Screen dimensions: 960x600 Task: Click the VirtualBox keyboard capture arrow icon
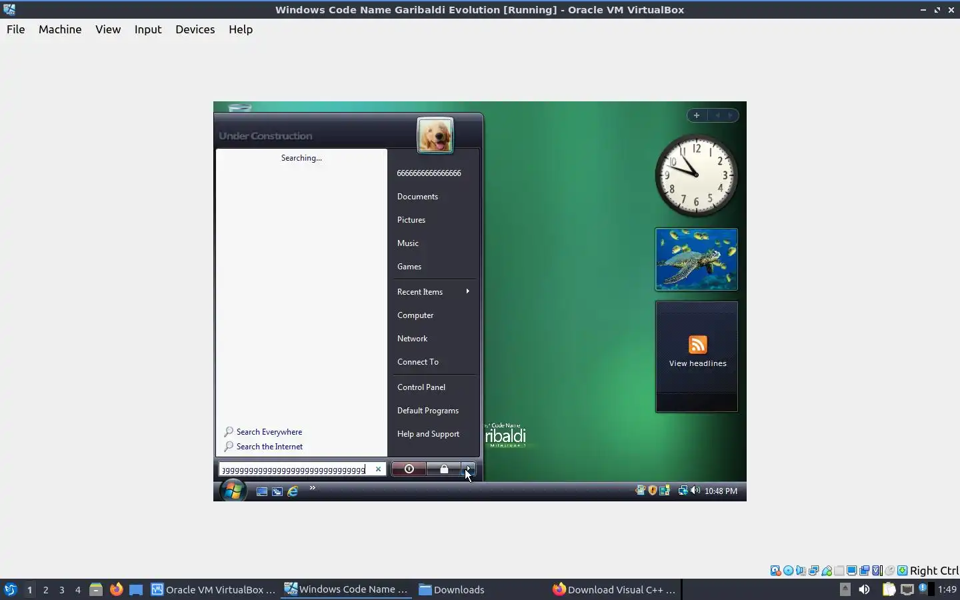pyautogui.click(x=902, y=571)
